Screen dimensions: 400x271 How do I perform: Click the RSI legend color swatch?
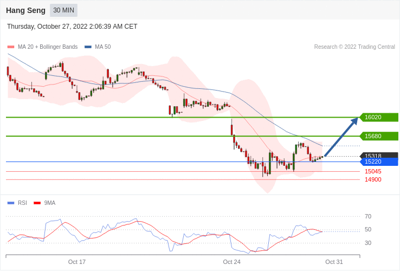(11, 203)
